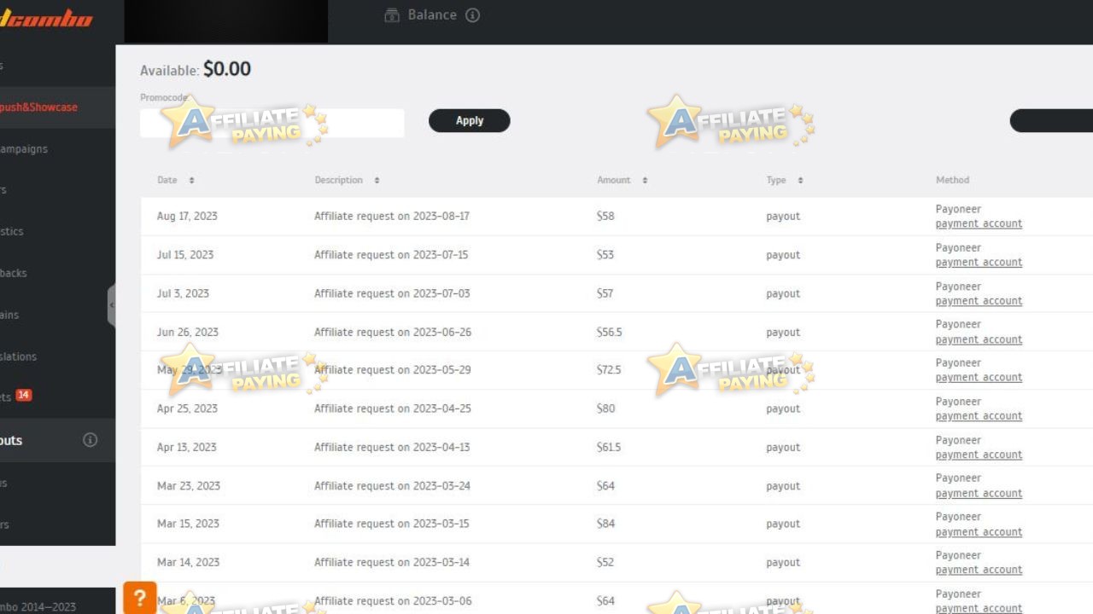Select the $52 amount cell
Viewport: 1093px width, 614px height.
[605, 563]
